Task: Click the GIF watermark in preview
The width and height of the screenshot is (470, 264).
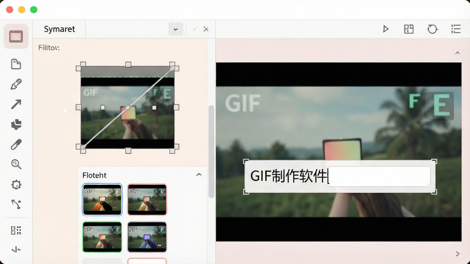Action: (x=243, y=103)
